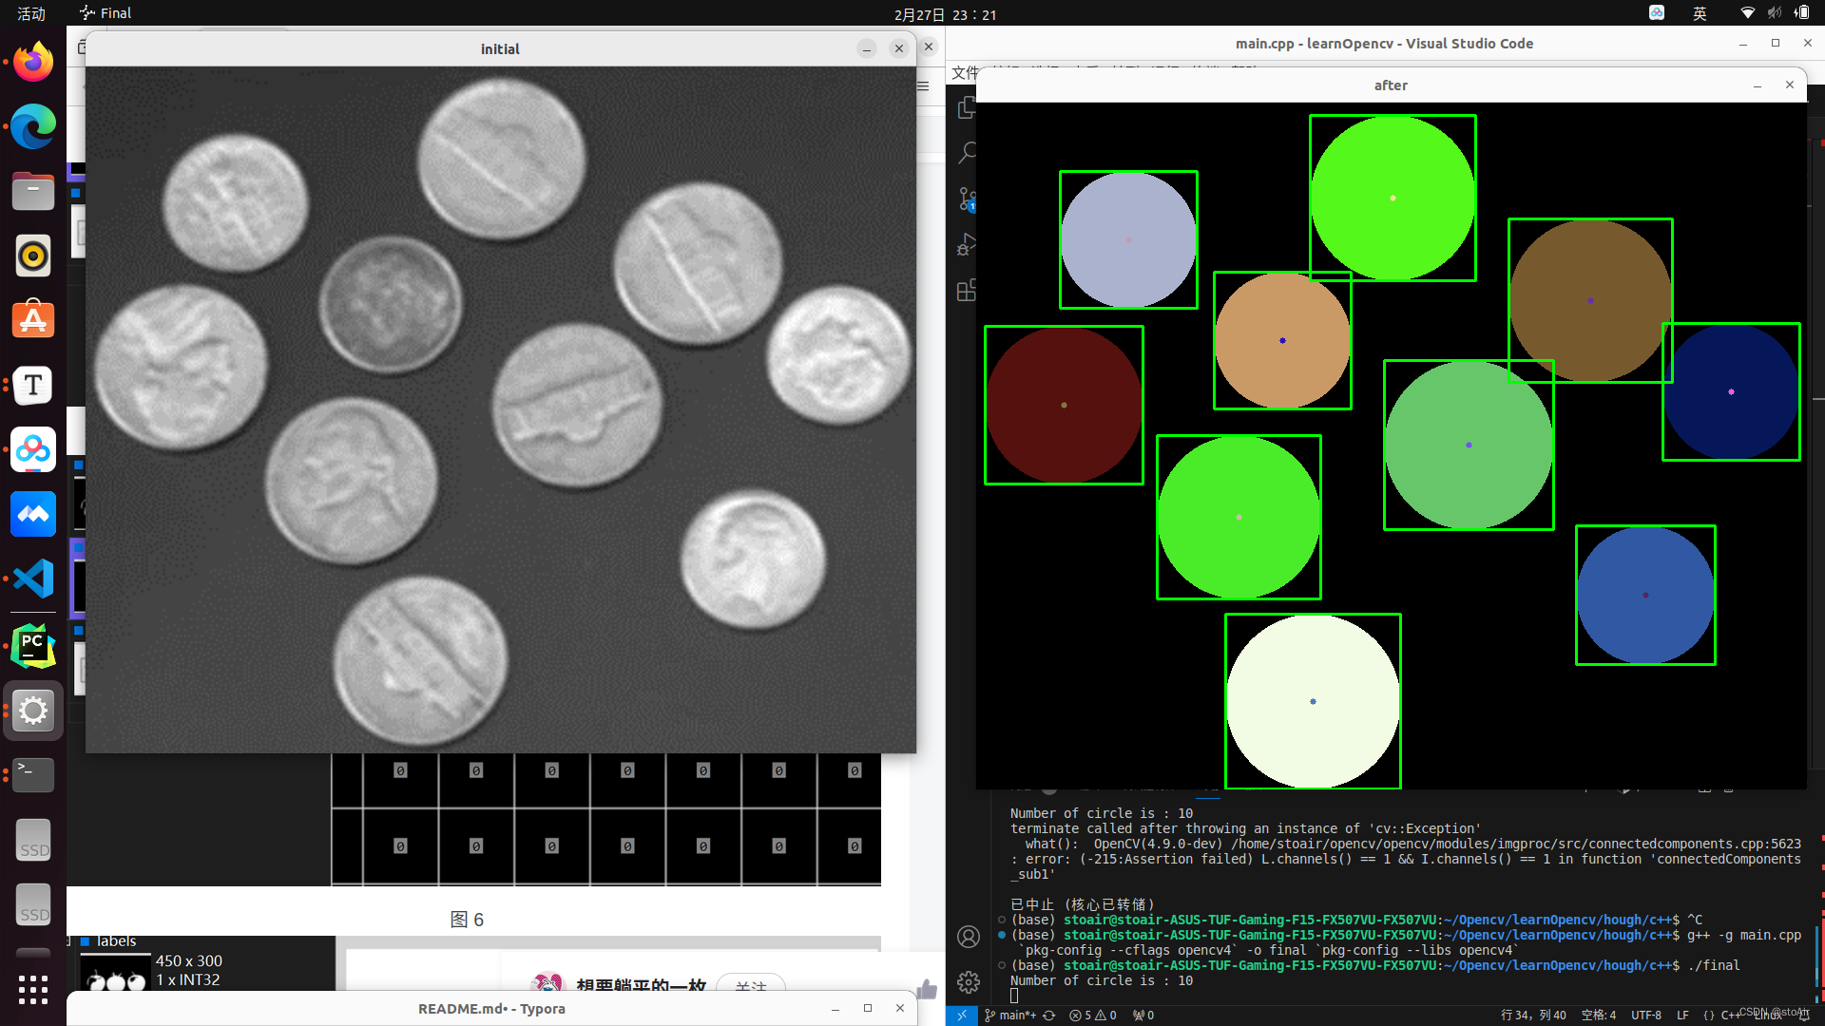The image size is (1825, 1026).
Task: Open VS Code Manage gear icon
Action: point(969,982)
